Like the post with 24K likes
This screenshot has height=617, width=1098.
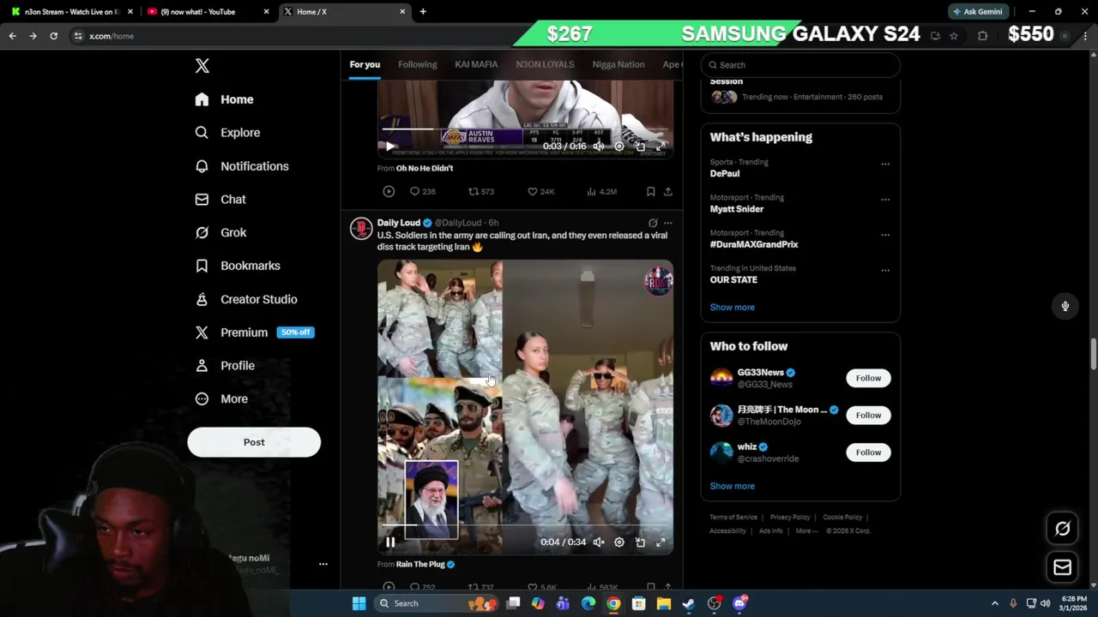[x=540, y=192]
